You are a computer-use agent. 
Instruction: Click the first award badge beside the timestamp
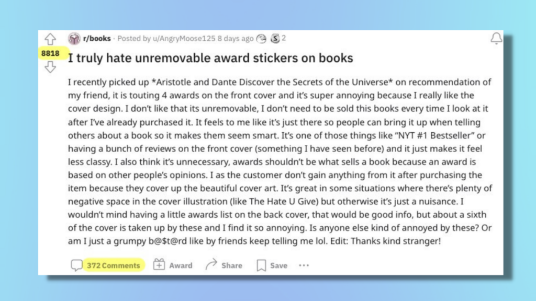point(262,39)
